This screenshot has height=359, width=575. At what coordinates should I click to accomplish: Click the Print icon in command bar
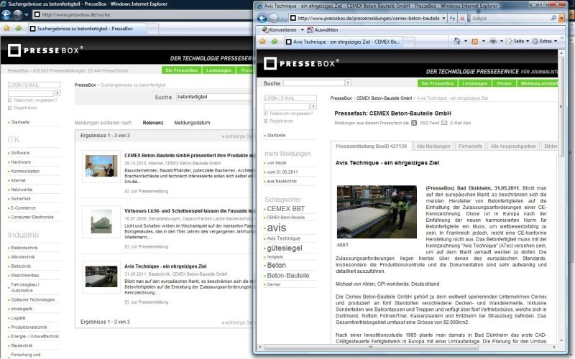tap(493, 41)
